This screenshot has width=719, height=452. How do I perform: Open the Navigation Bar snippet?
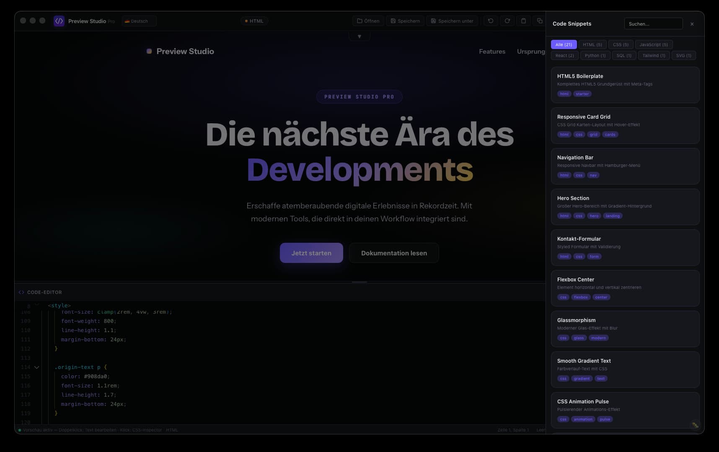625,166
